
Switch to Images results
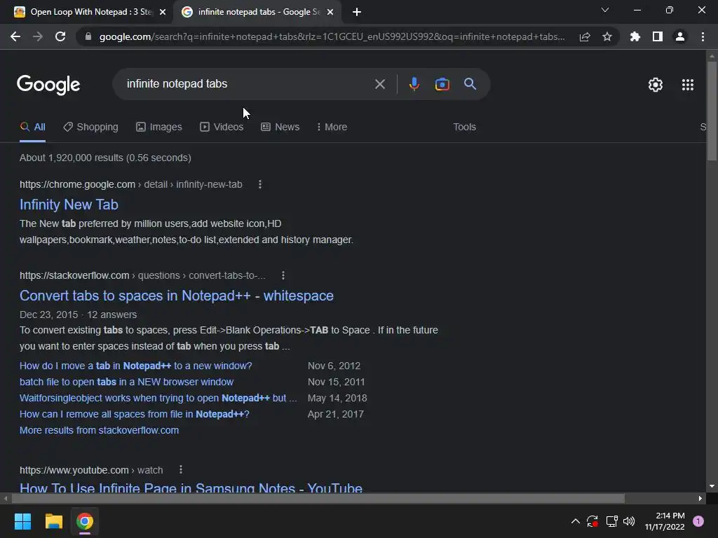[159, 127]
